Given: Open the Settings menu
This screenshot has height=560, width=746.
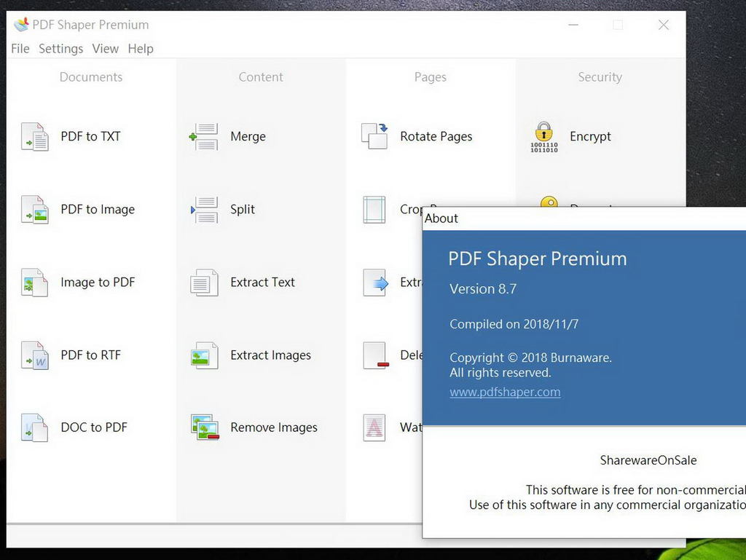Looking at the screenshot, I should click(x=61, y=49).
